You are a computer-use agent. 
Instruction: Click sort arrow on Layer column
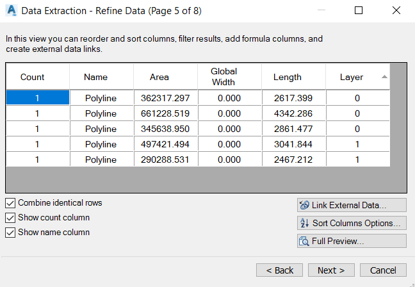click(x=384, y=77)
